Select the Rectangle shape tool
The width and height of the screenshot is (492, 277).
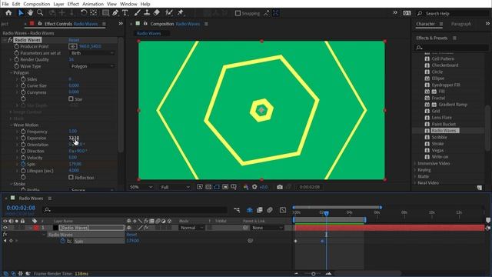[105, 13]
